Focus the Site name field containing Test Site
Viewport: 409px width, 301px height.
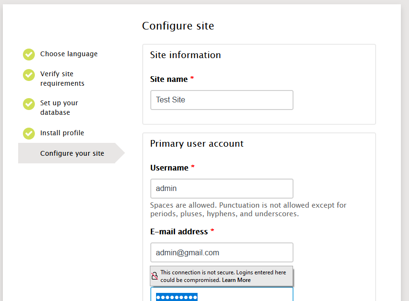point(221,100)
